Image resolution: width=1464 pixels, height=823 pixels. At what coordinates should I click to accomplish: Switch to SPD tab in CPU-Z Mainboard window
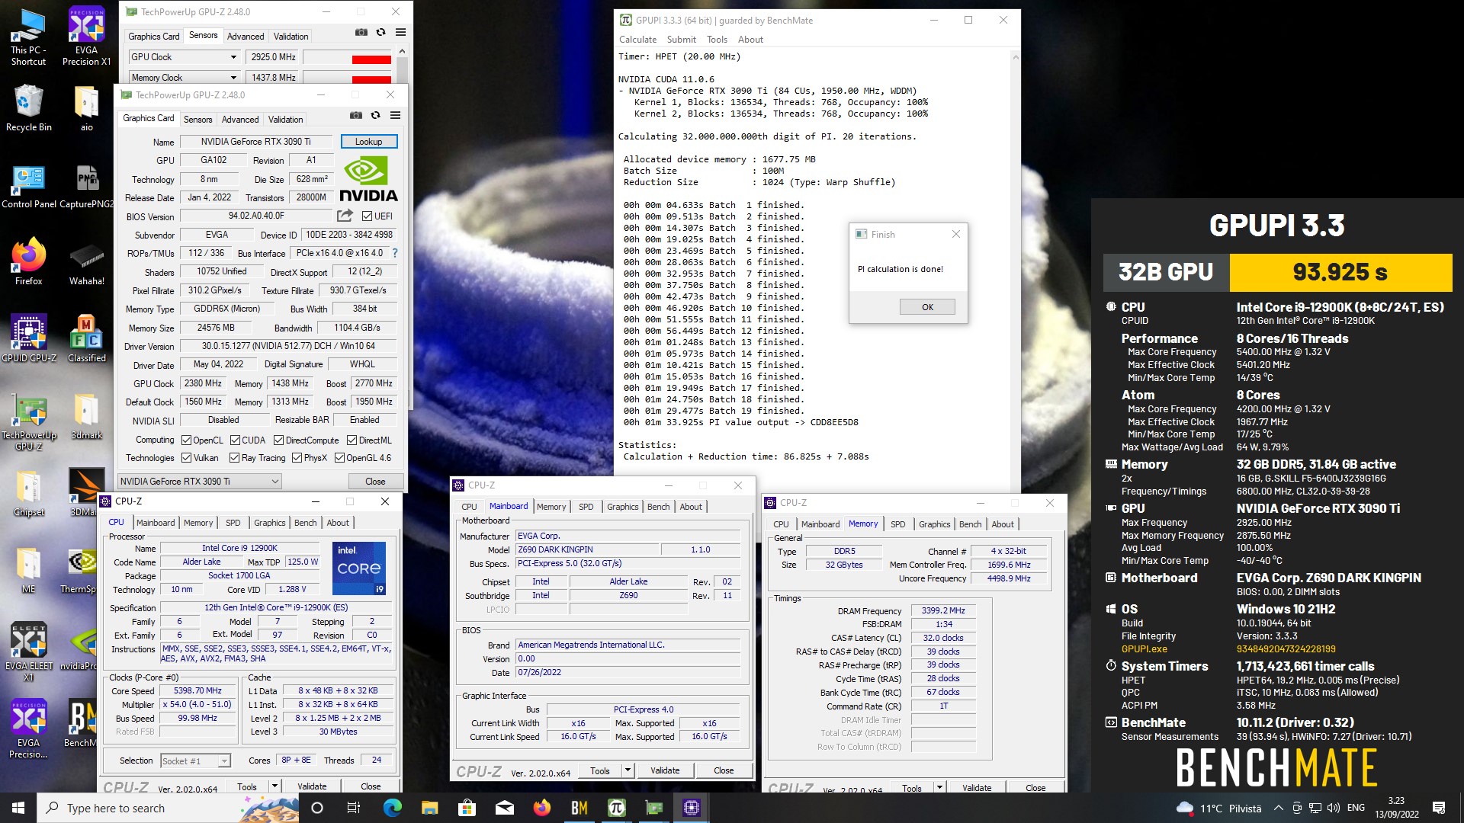click(x=586, y=507)
